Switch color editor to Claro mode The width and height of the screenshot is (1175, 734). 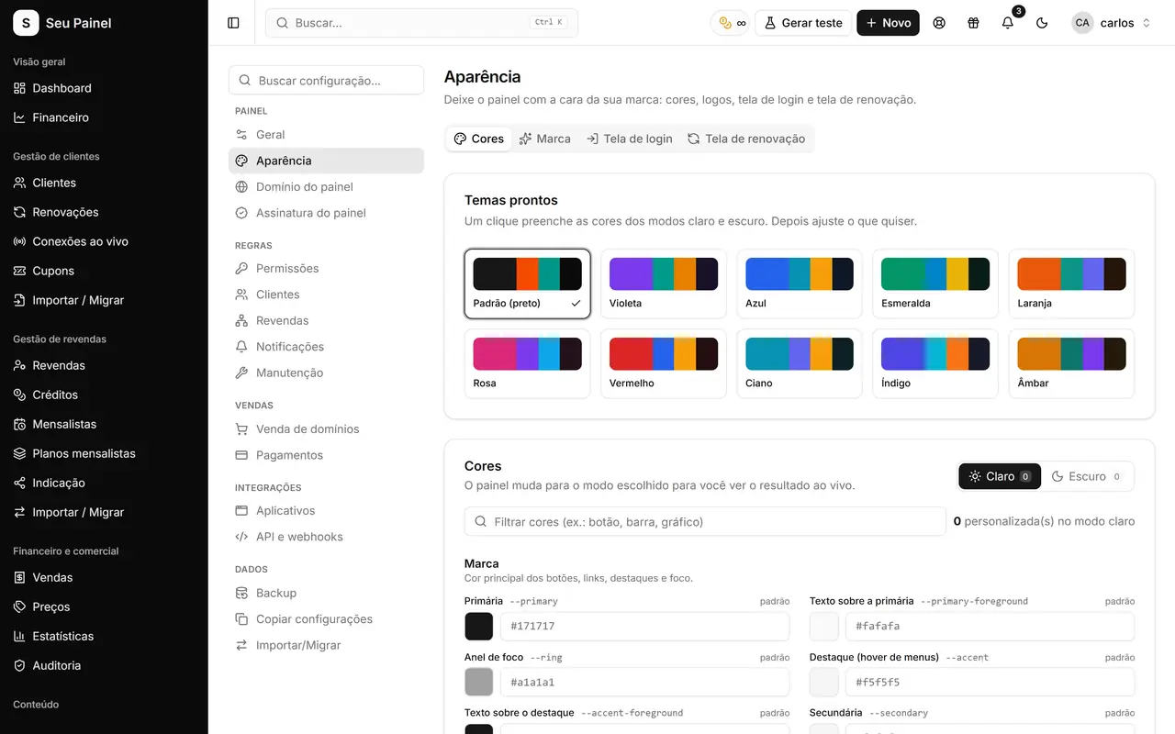point(1000,476)
